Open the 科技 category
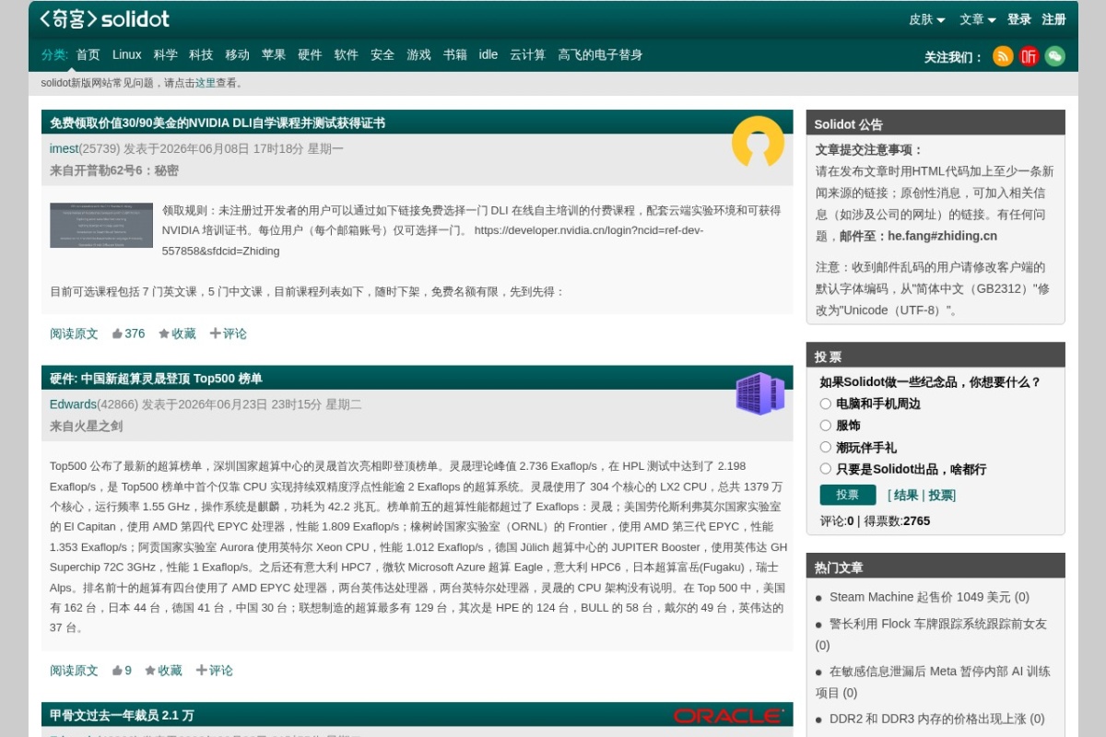This screenshot has height=737, width=1106. (x=201, y=54)
